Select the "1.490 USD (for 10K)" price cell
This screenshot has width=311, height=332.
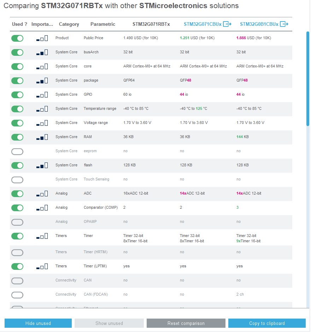[141, 38]
